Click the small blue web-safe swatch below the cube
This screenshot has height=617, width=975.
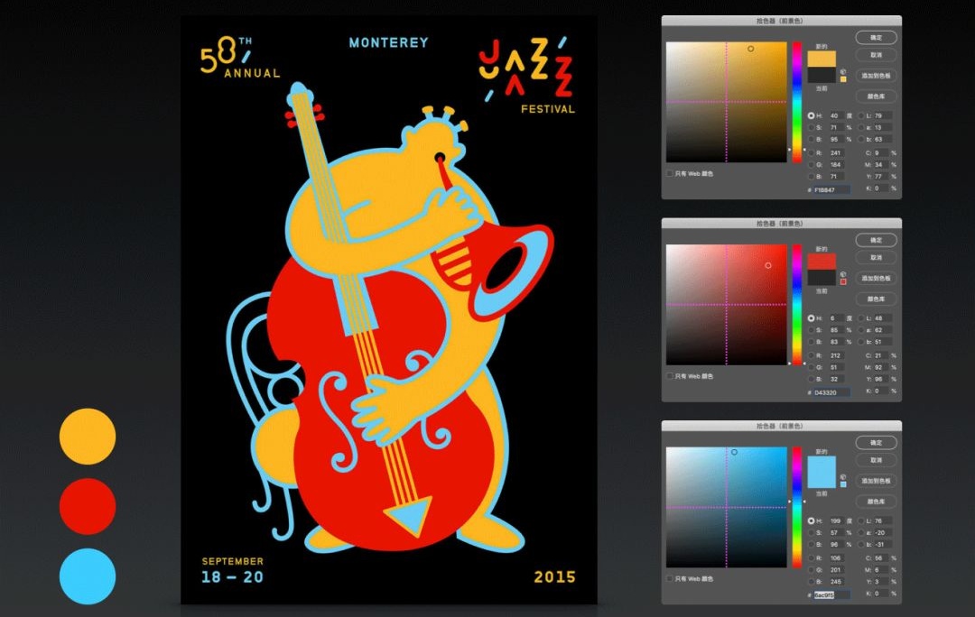(843, 484)
